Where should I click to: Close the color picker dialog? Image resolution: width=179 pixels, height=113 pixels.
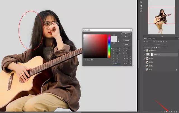(131, 30)
